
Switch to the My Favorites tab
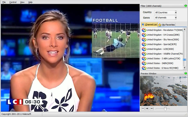(167, 25)
